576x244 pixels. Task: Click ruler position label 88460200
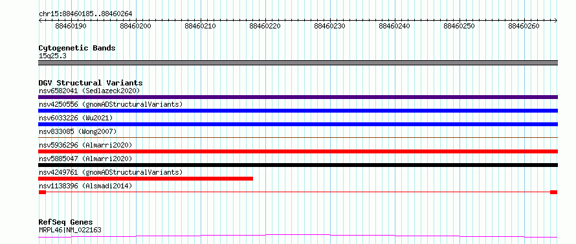pyautogui.click(x=136, y=26)
